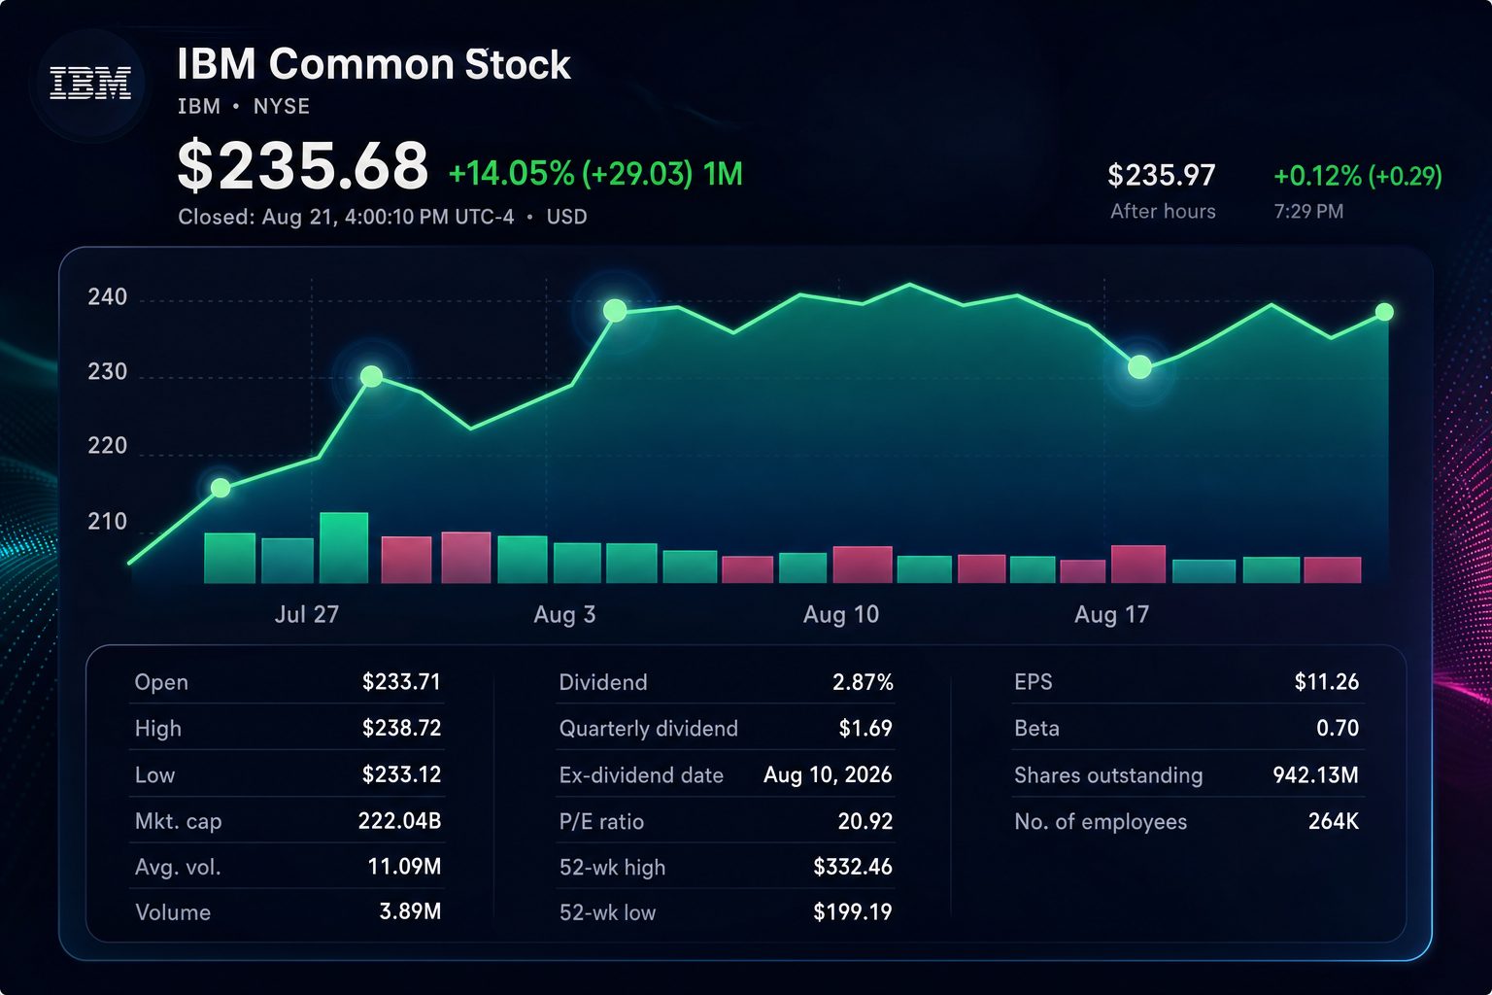
Task: Click the 240 y-axis label
Action: pos(108,297)
